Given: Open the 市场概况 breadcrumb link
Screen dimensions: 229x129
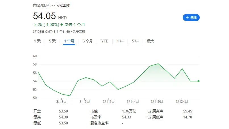Looking at the screenshot, I should (x=41, y=6).
